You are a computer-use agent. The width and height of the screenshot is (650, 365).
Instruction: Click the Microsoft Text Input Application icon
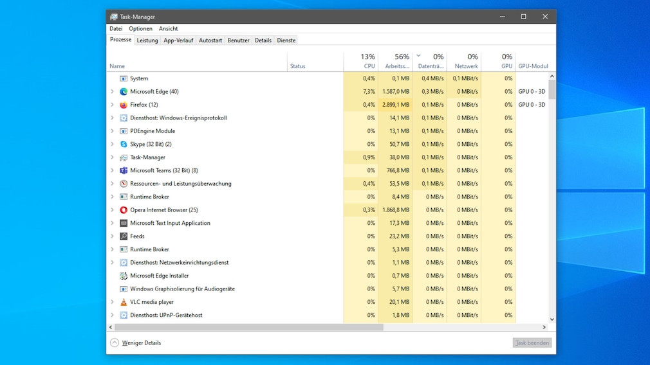tap(124, 223)
